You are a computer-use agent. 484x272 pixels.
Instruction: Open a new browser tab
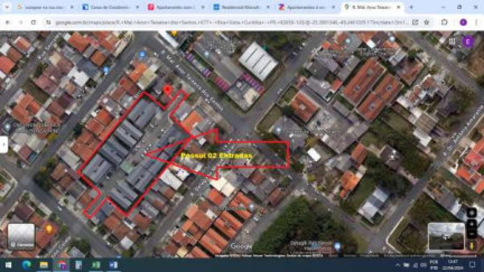pyautogui.click(x=411, y=7)
